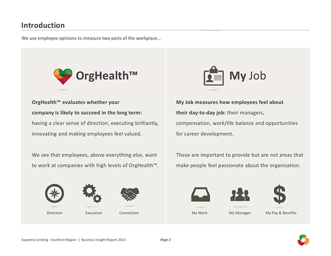Click the My Job ID badge icon
The width and height of the screenshot is (331, 256).
click(x=214, y=76)
